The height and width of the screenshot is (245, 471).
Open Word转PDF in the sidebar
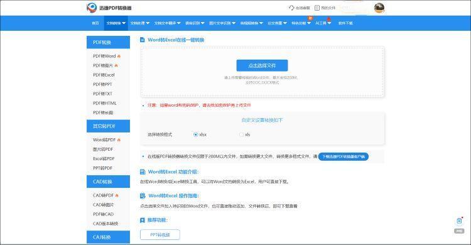pyautogui.click(x=104, y=140)
